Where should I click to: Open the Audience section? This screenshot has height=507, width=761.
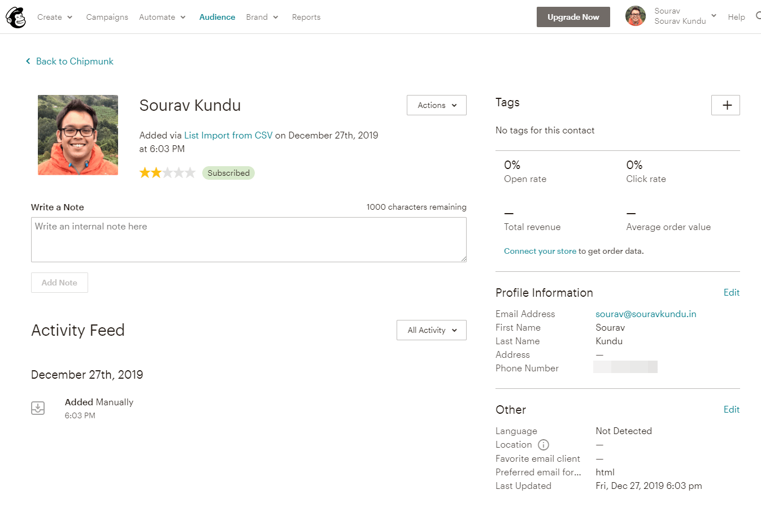tap(217, 17)
